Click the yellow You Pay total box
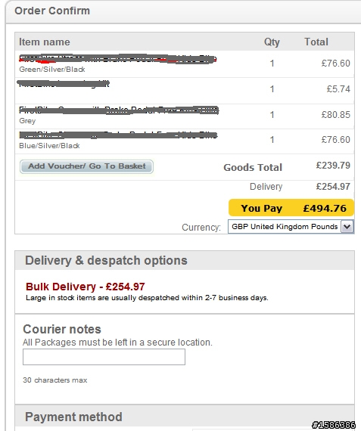Image resolution: width=361 pixels, height=431 pixels. tap(291, 208)
